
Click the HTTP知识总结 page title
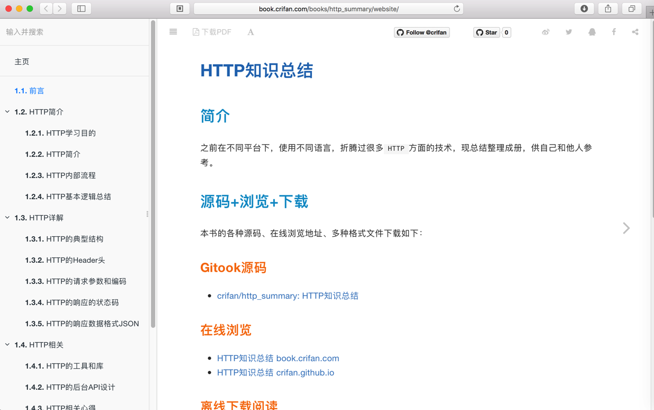257,70
